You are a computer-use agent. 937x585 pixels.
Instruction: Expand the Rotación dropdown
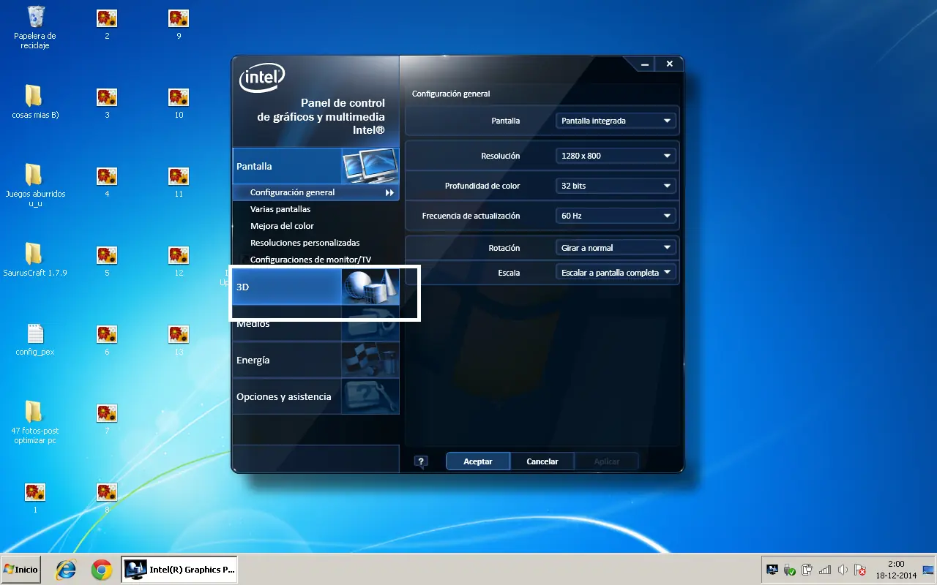616,248
